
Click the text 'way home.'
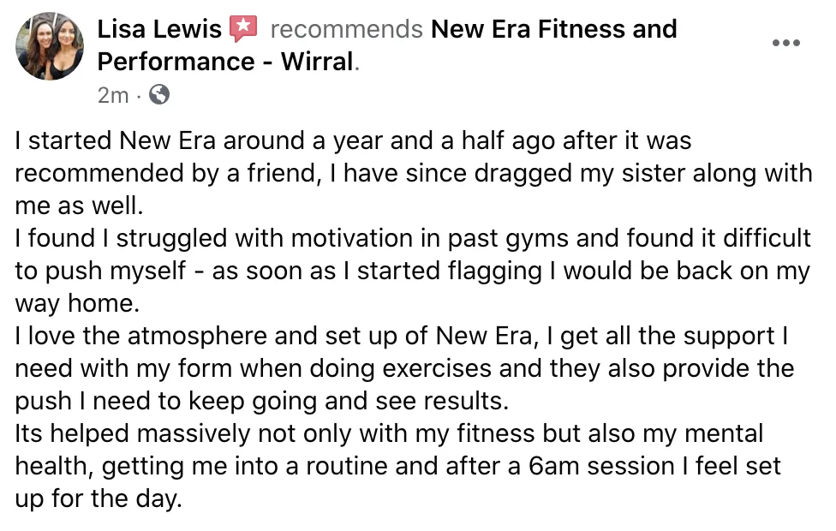77,303
